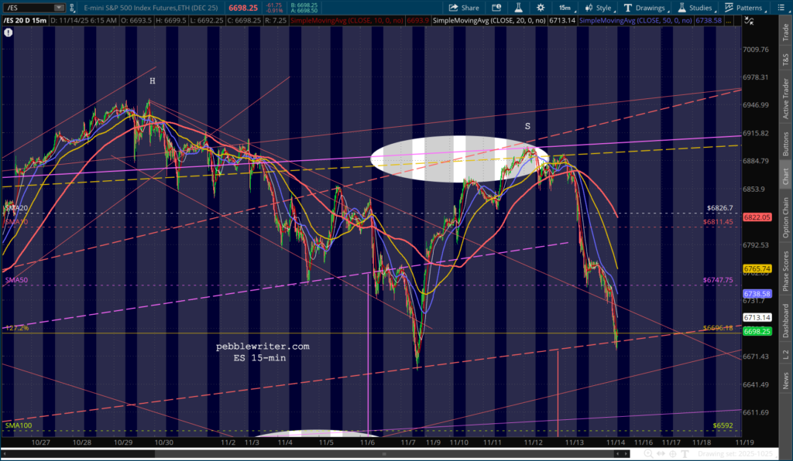
Task: Click the Share button
Action: coord(464,8)
